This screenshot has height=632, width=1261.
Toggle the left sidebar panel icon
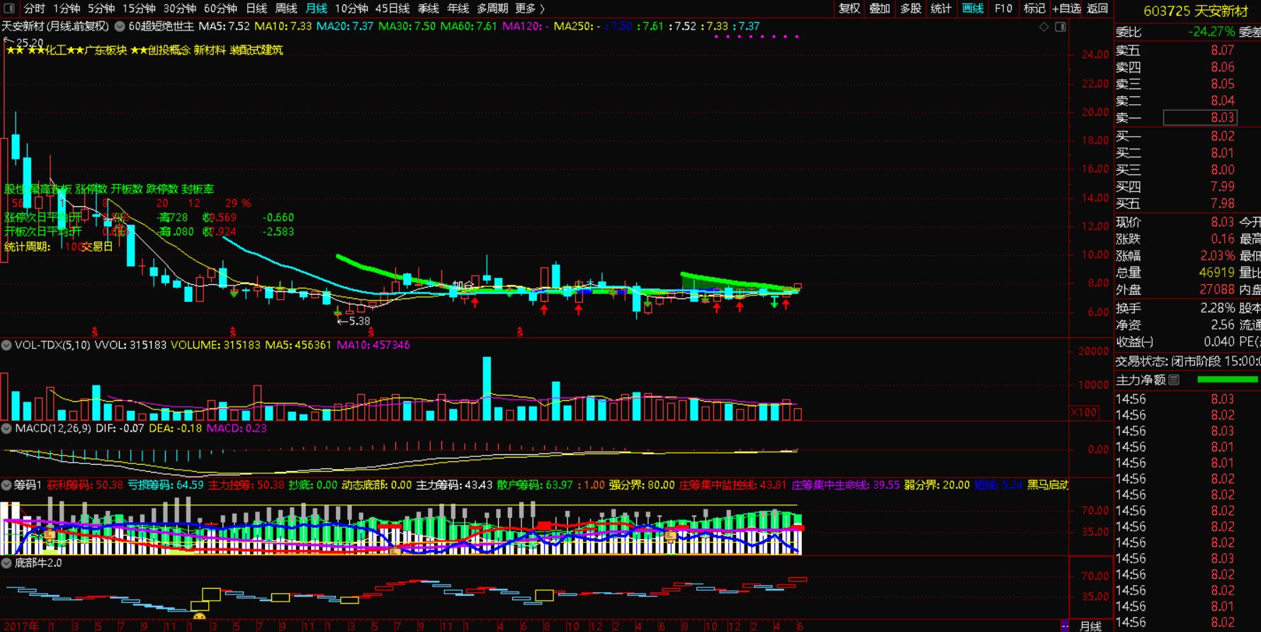coord(10,9)
